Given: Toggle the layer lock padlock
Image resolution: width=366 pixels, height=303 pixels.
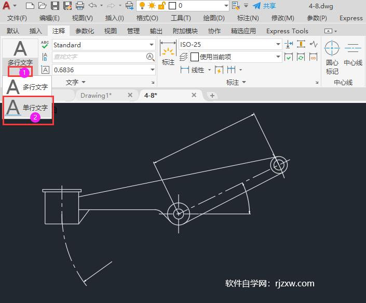Looking at the screenshot, I should [x=161, y=6].
